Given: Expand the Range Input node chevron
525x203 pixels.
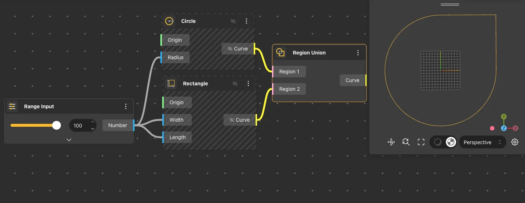Looking at the screenshot, I should click(69, 139).
